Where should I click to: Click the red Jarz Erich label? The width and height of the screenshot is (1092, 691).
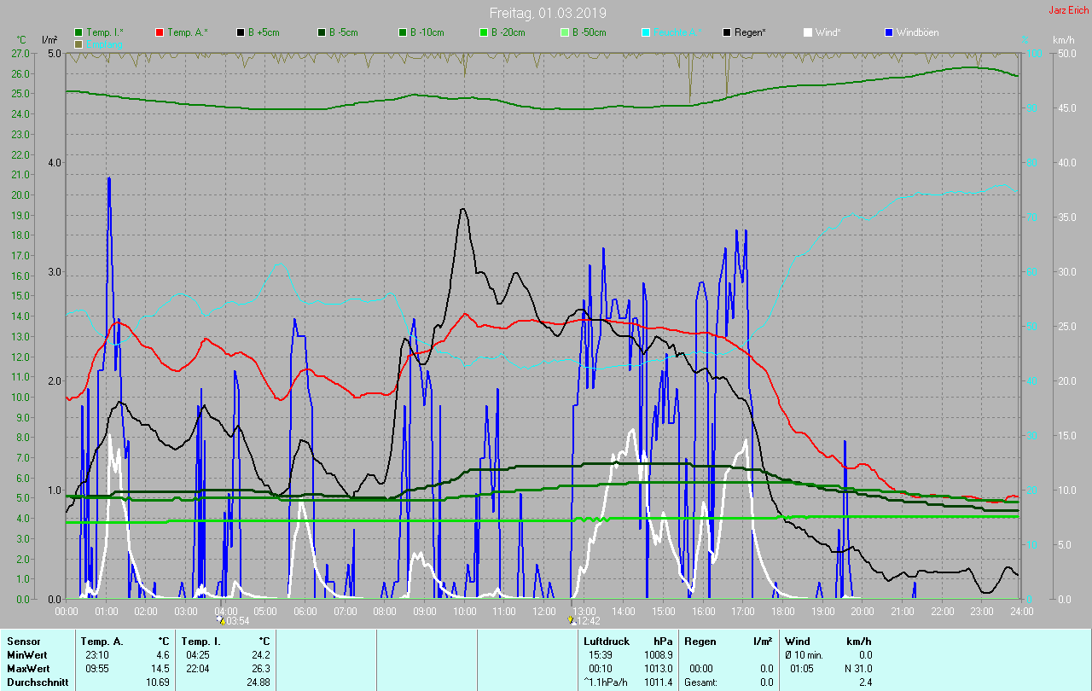coord(1068,10)
